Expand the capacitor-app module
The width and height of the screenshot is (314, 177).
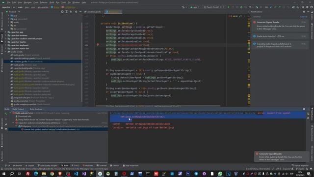point(6,32)
